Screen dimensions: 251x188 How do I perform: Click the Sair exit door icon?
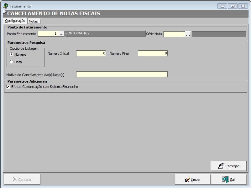(225, 180)
